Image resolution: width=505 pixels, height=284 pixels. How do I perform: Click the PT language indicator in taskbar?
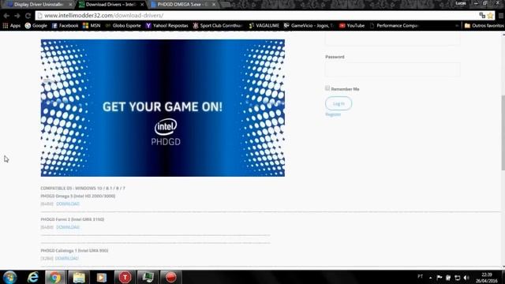[x=420, y=276]
